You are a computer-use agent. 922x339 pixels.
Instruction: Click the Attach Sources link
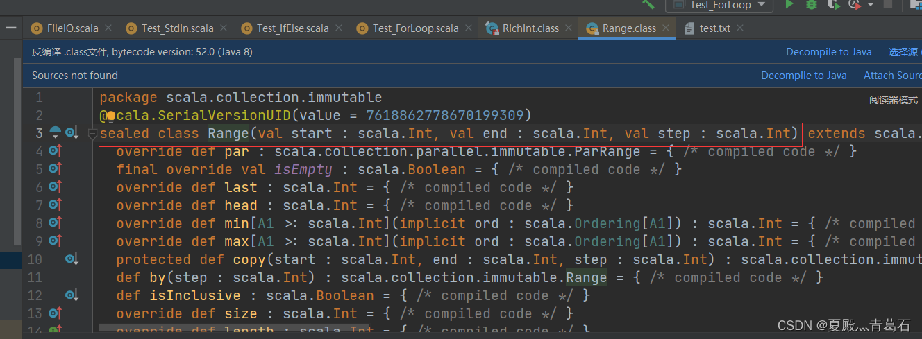click(x=893, y=76)
